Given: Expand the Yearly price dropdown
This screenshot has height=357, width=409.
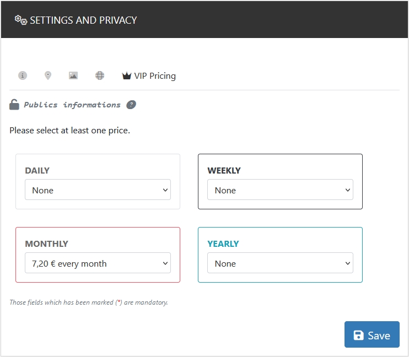Looking at the screenshot, I should (x=280, y=263).
